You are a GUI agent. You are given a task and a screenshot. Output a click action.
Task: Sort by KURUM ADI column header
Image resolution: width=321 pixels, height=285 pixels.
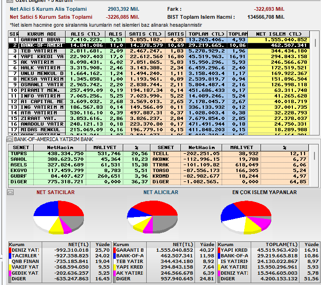pos(42,34)
